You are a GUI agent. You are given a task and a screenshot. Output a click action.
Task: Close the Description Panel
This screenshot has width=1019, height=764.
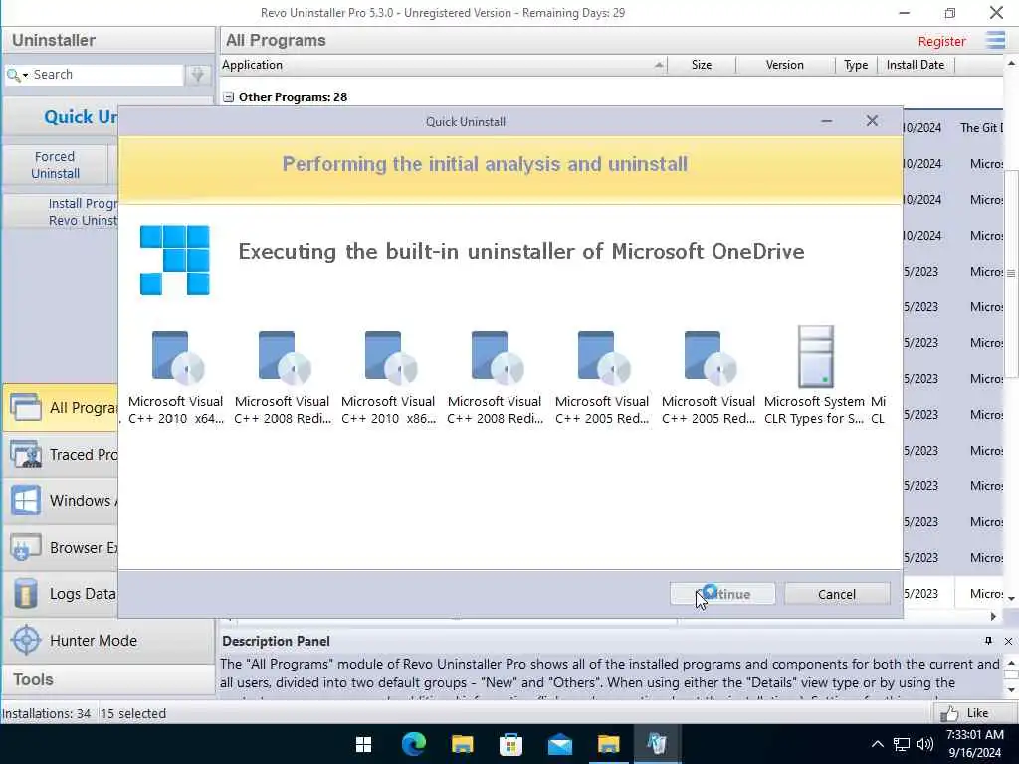[1008, 641]
